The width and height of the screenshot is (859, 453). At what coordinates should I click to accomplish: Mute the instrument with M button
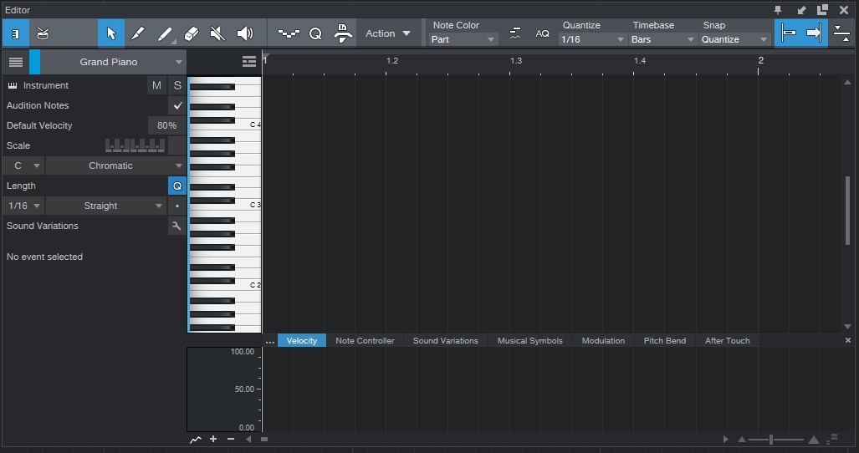coord(156,85)
